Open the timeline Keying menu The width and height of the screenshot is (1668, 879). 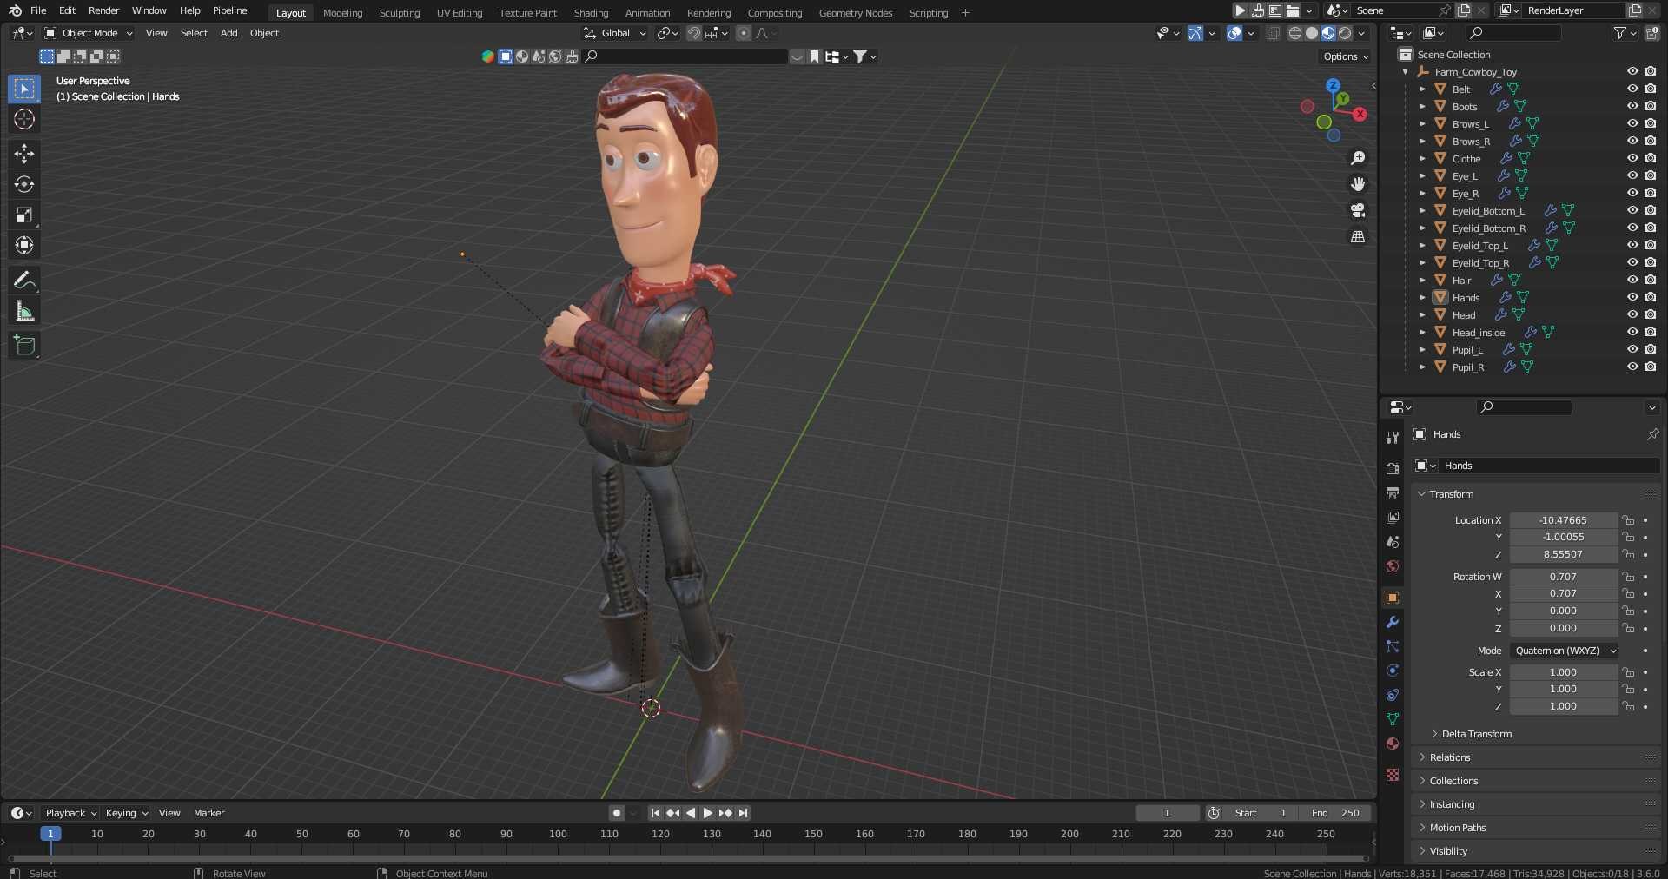[x=126, y=813]
